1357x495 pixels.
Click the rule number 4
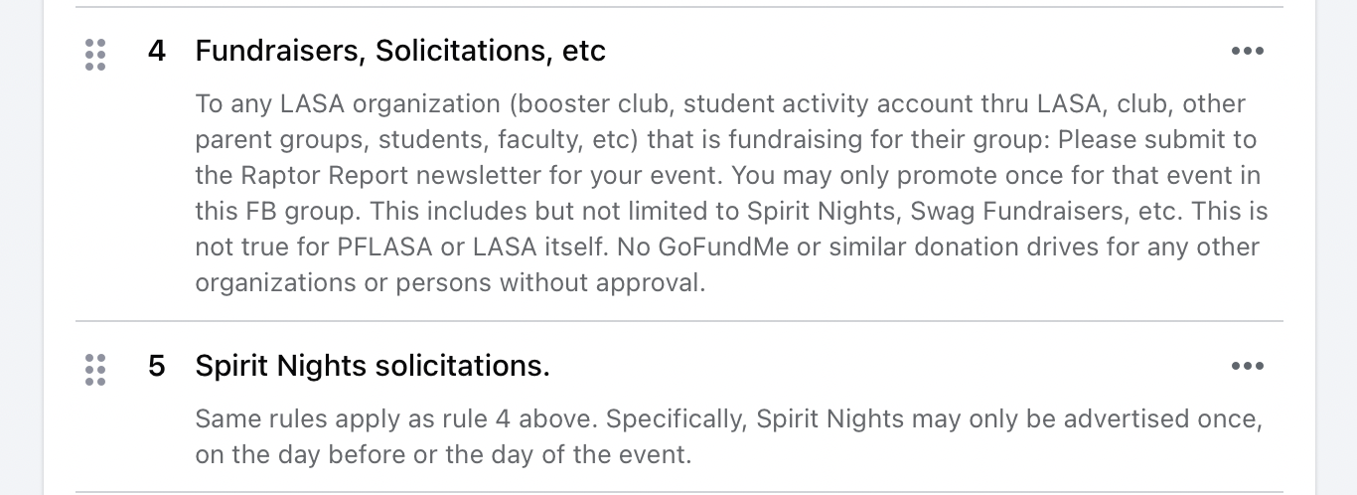point(157,51)
